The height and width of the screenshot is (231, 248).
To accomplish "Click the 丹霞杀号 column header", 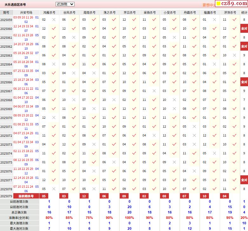I will (x=190, y=12).
